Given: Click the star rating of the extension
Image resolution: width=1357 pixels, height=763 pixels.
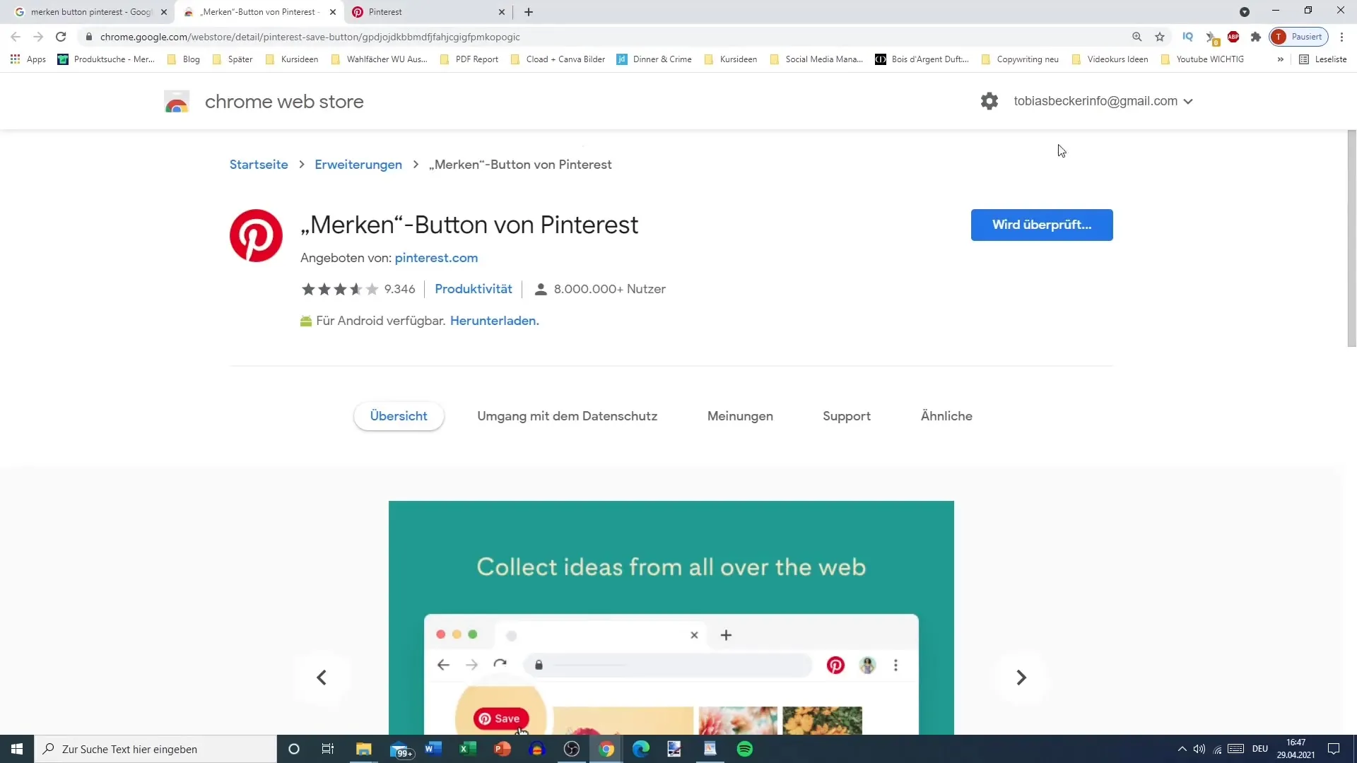Looking at the screenshot, I should pyautogui.click(x=340, y=289).
